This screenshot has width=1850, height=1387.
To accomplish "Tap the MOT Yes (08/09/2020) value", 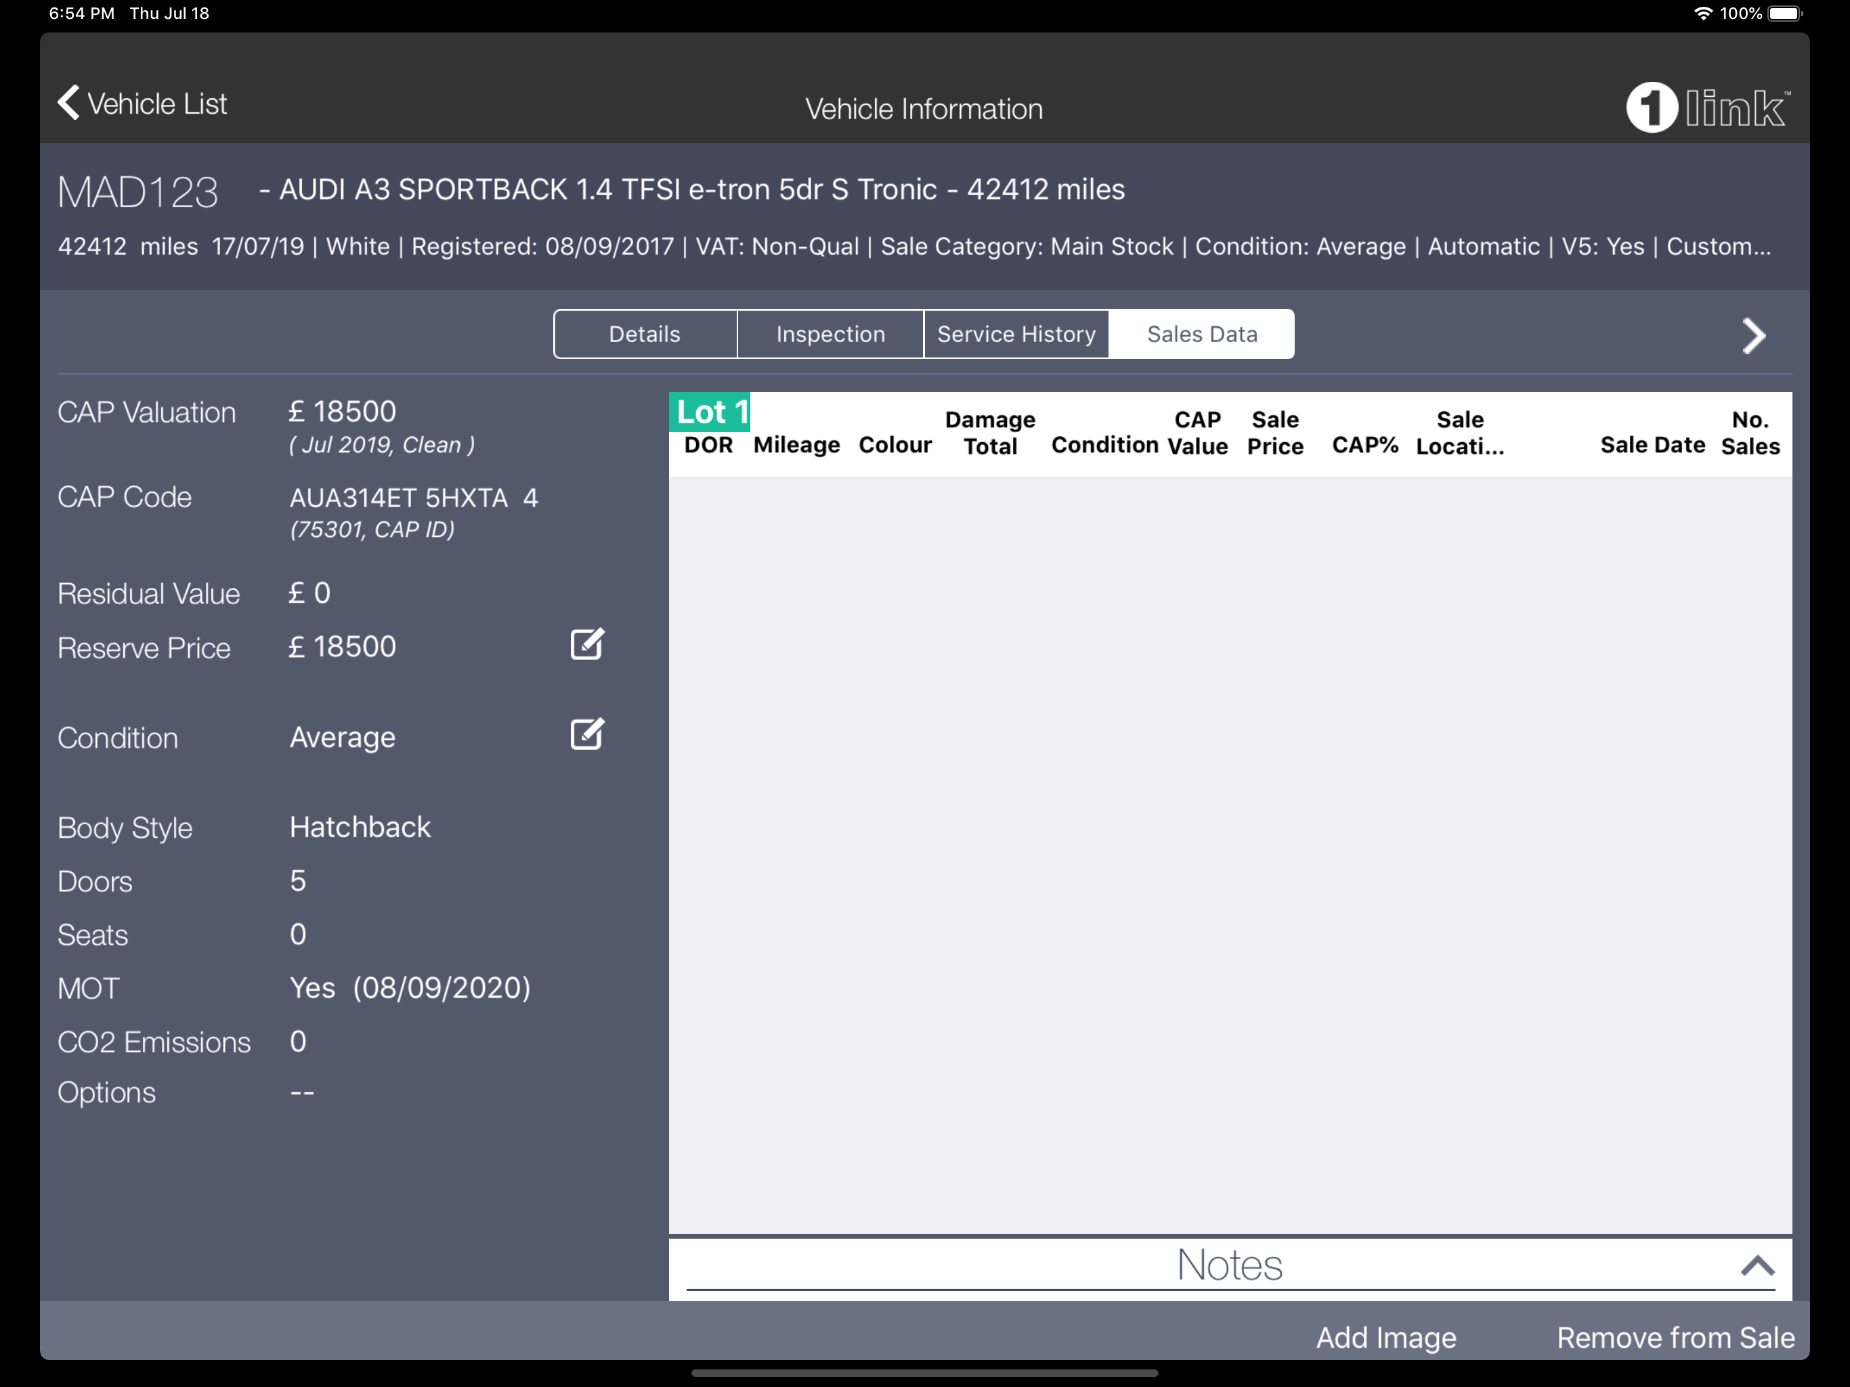I will coord(410,988).
